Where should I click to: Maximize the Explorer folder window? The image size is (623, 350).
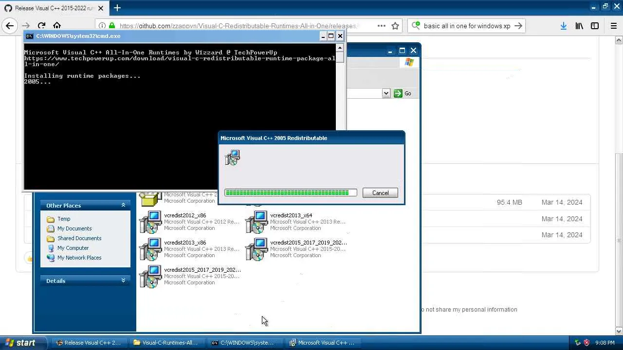coord(402,51)
